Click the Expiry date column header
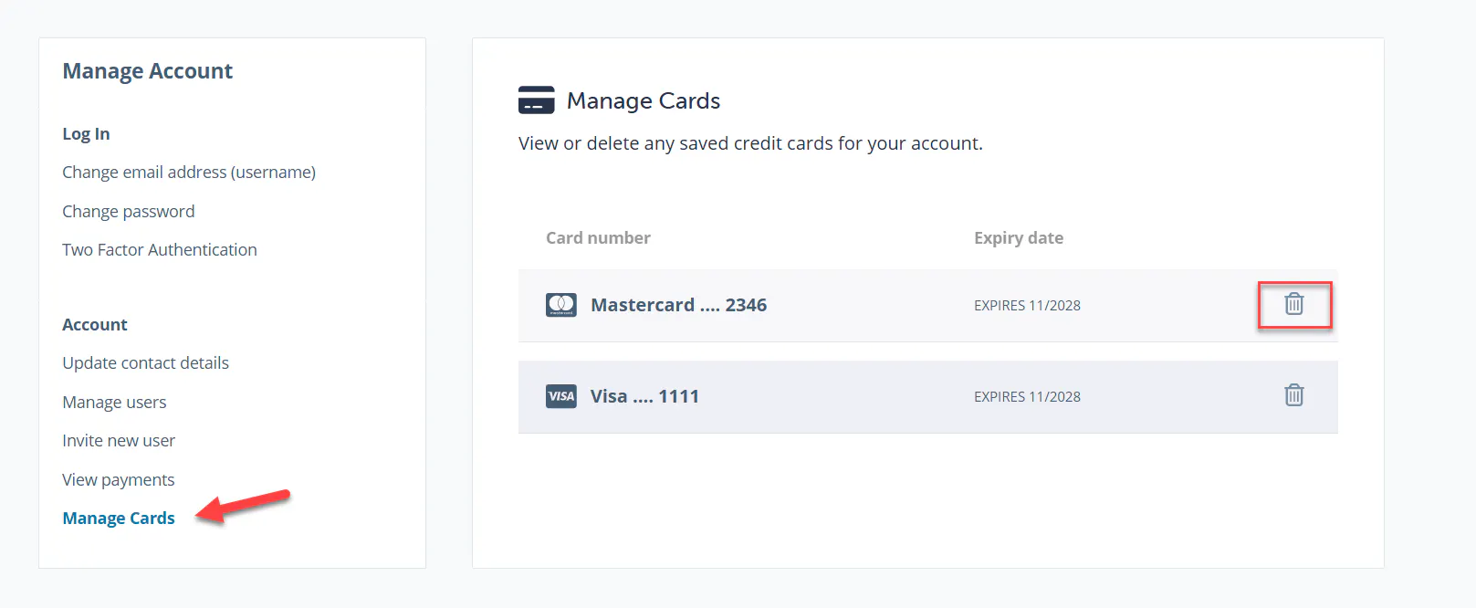 (1019, 238)
